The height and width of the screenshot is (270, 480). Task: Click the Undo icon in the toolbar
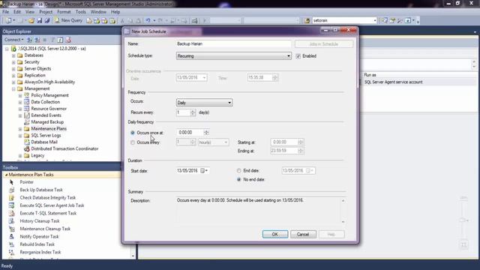click(148, 20)
